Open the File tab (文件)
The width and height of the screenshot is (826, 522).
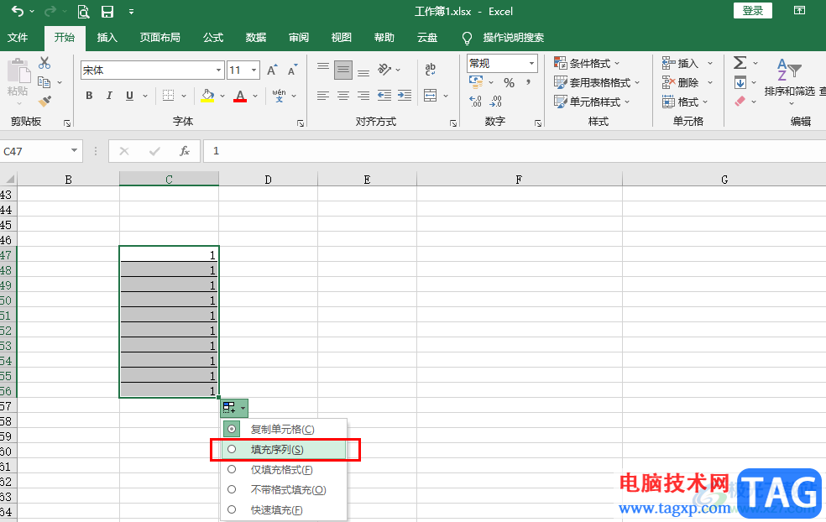point(18,38)
